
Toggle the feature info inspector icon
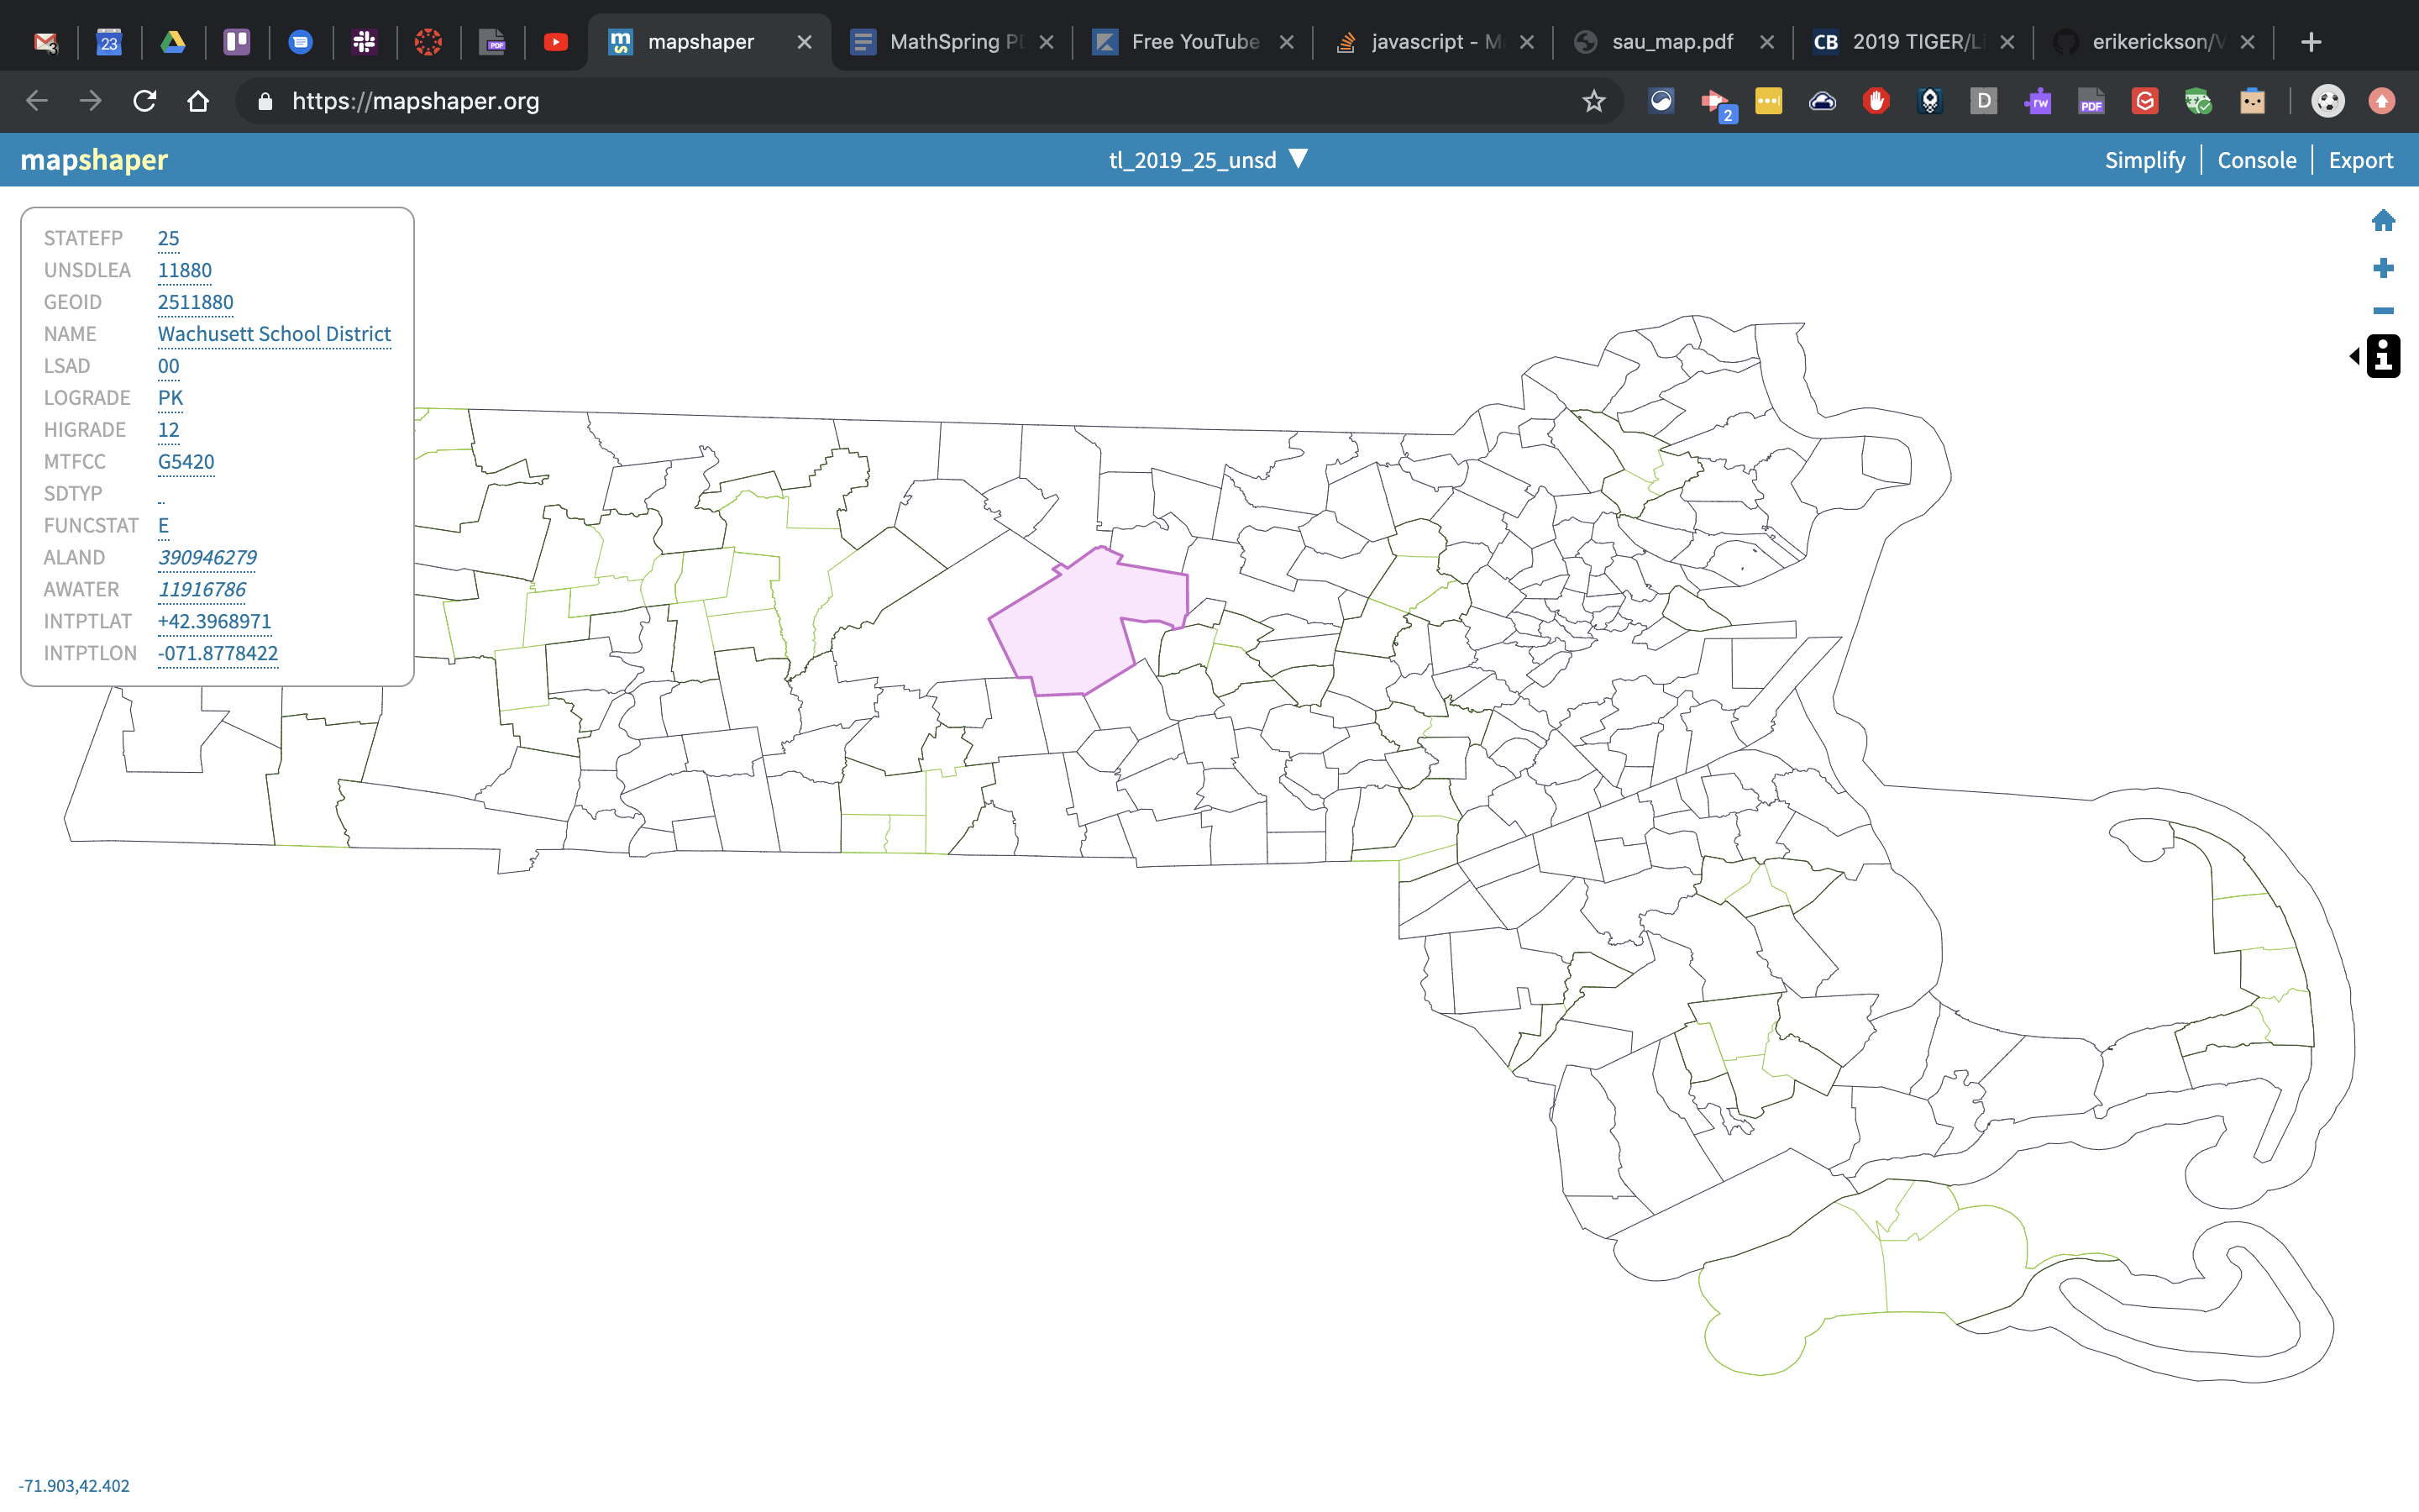coord(2384,356)
